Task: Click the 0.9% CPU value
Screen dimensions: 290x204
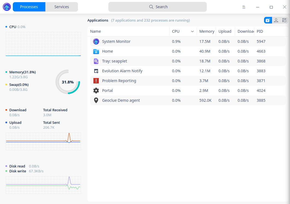Action: pos(176,41)
